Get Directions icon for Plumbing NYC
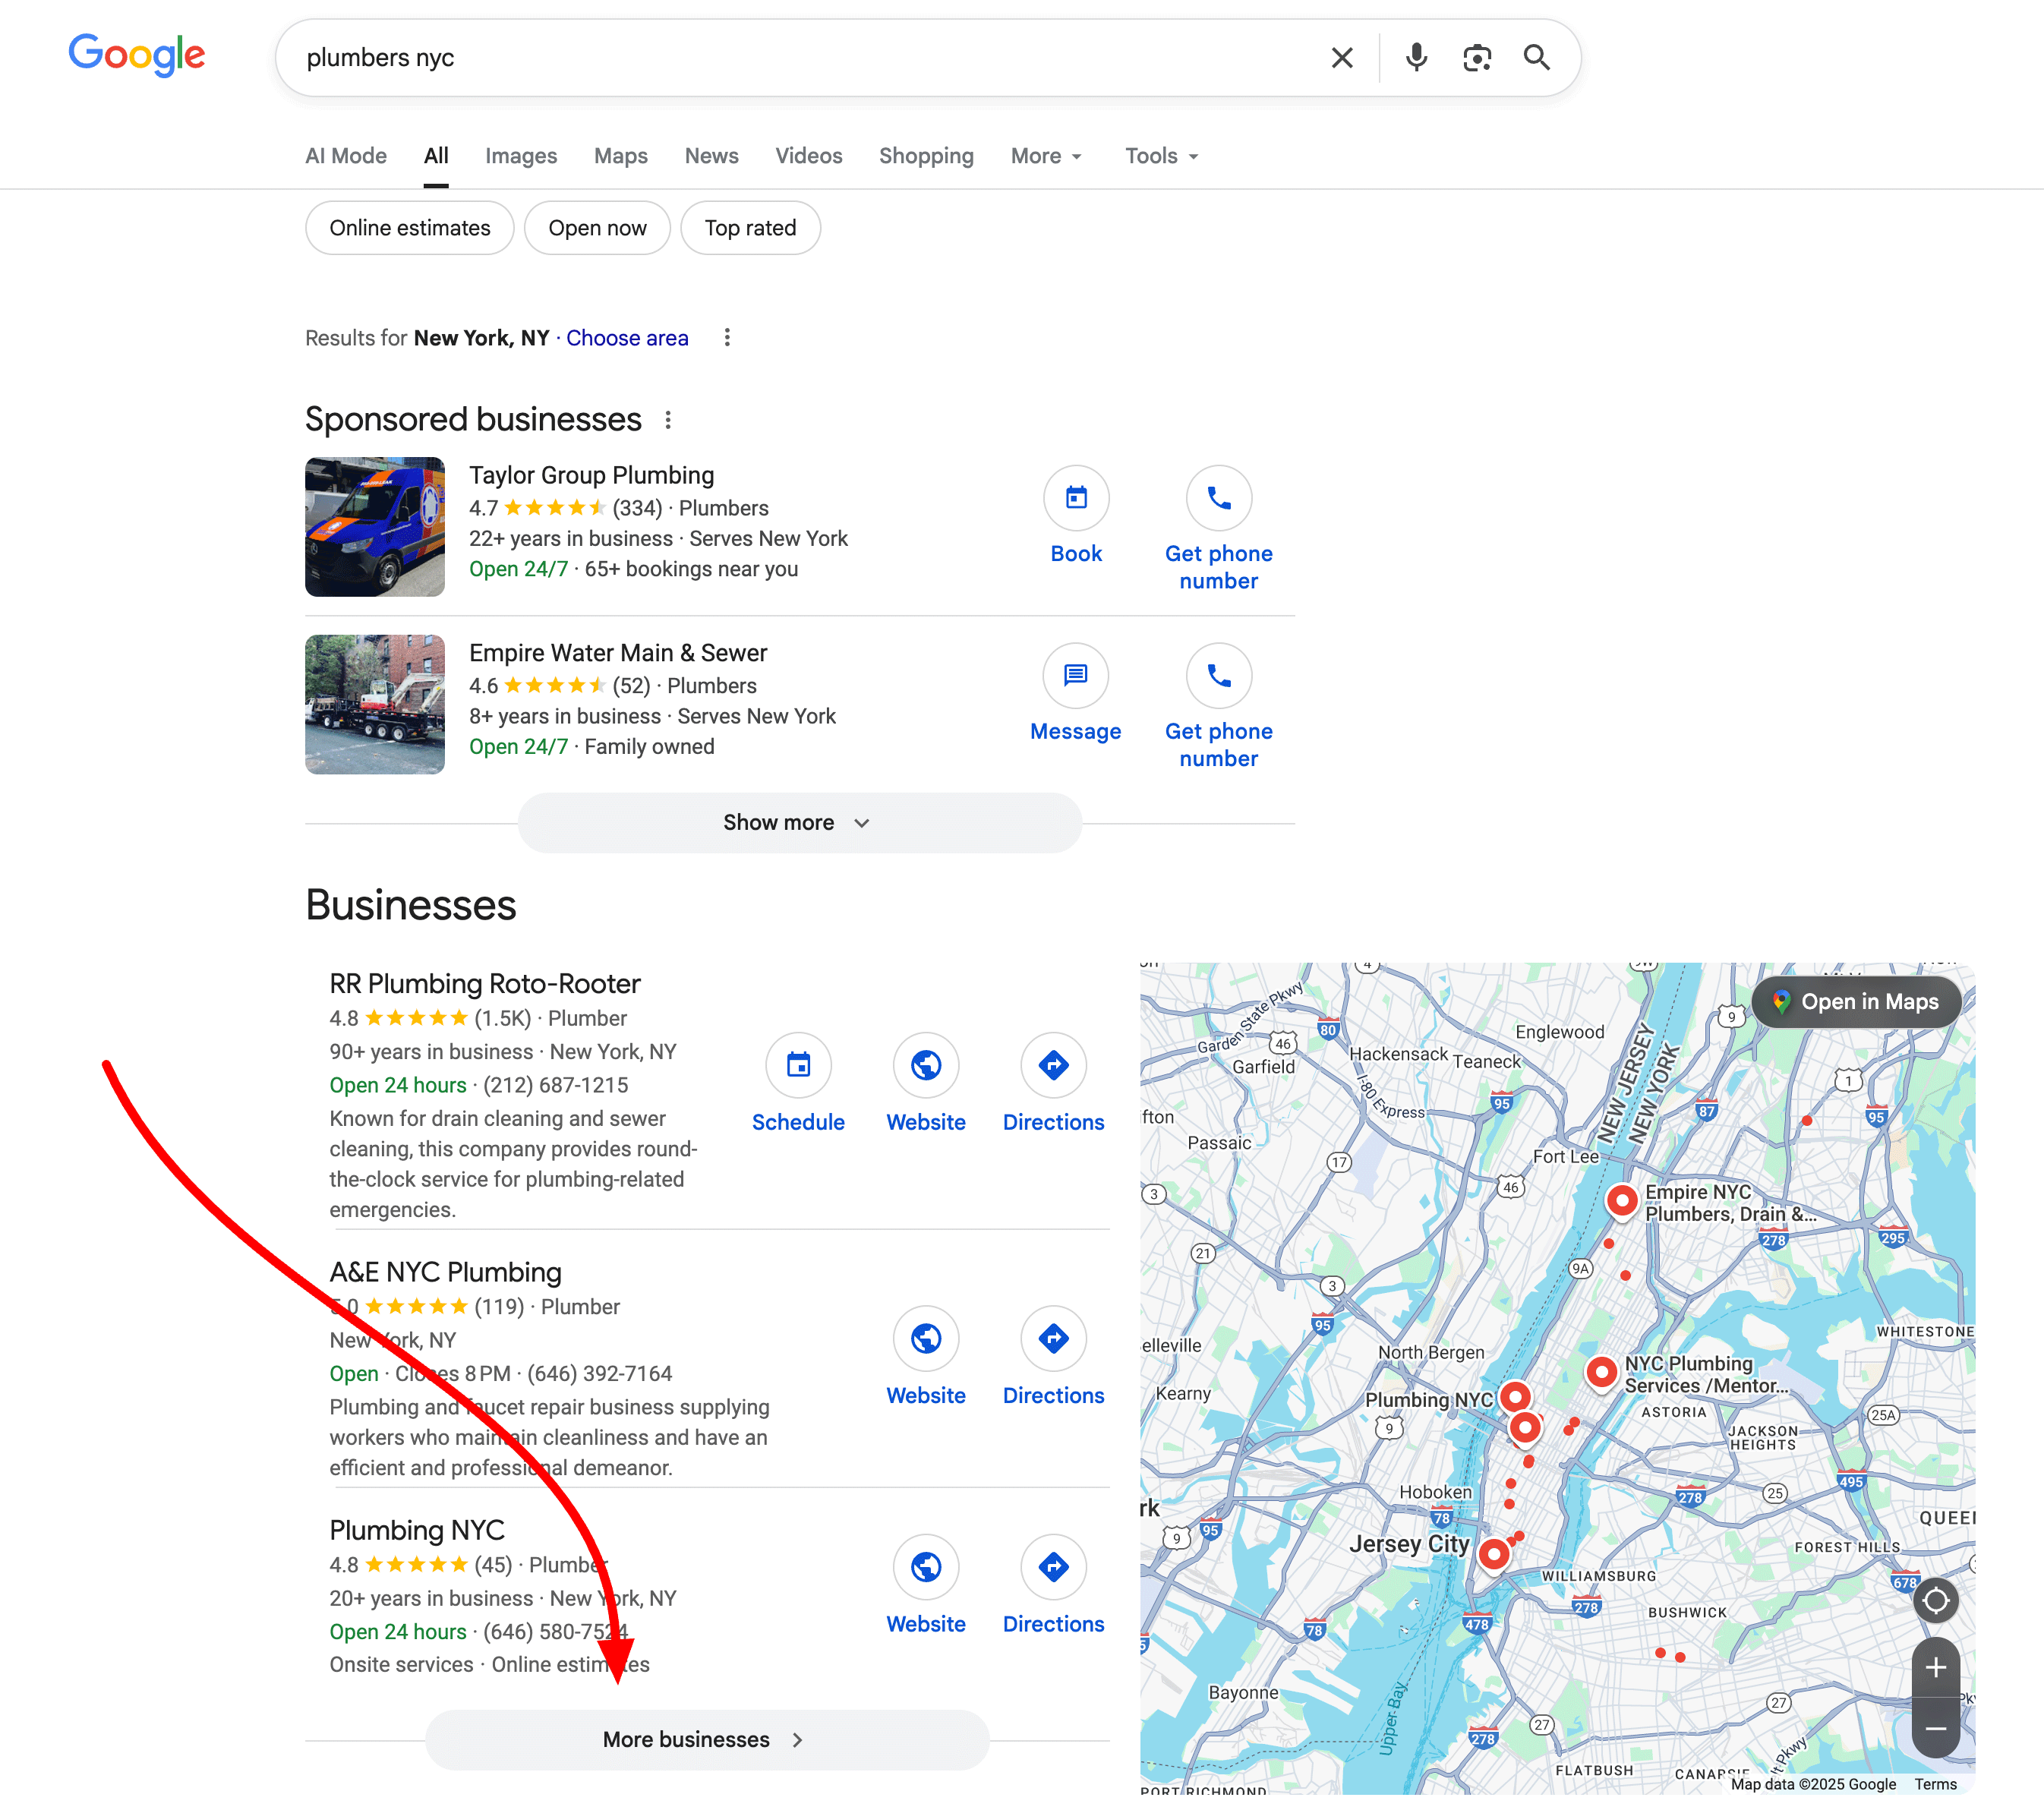 tap(1053, 1567)
